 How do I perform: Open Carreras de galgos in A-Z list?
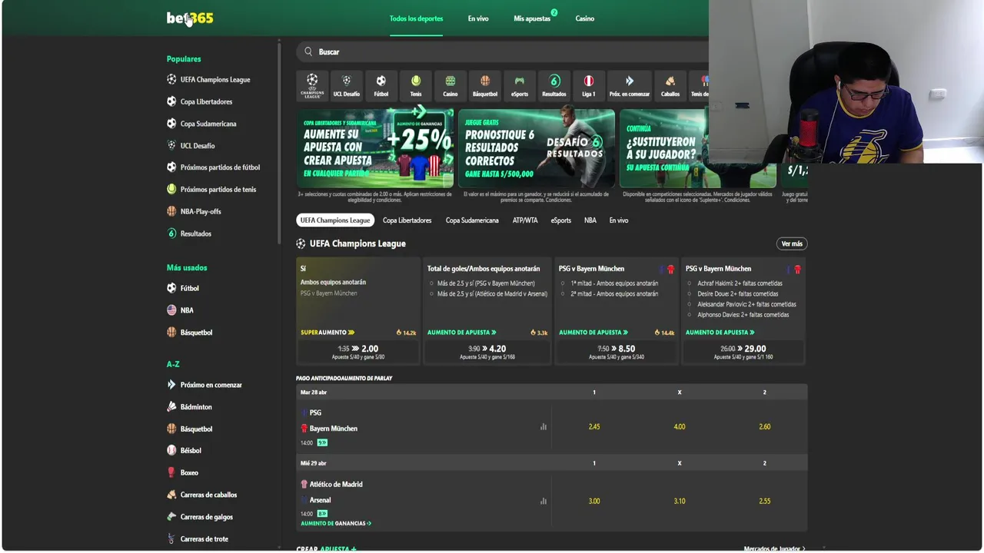199,517
